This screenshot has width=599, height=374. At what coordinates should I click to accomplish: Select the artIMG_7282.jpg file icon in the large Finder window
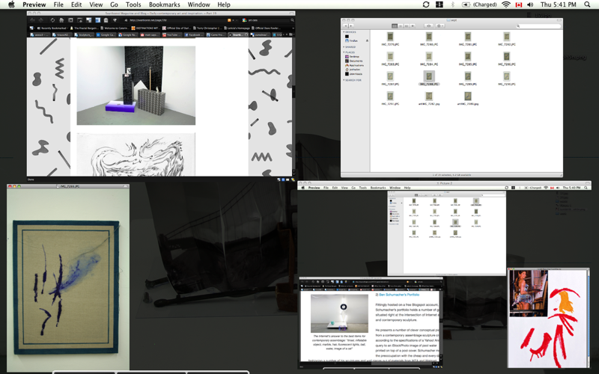pyautogui.click(x=429, y=97)
